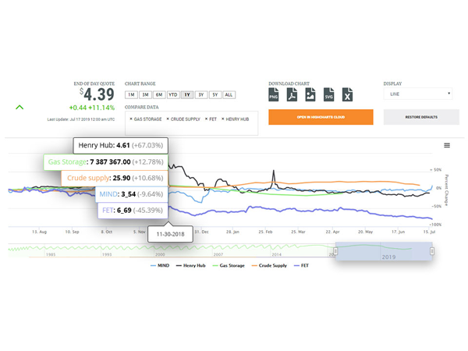Click the 11-30-2018 date tooltip
This screenshot has height=351, width=468.
[x=170, y=234]
